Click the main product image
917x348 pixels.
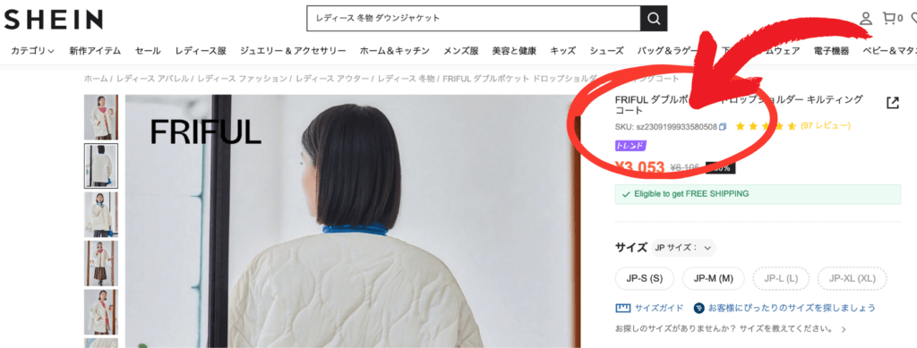click(353, 221)
